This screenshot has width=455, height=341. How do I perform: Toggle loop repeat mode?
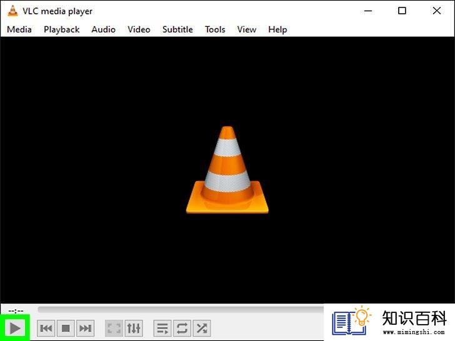pyautogui.click(x=182, y=329)
